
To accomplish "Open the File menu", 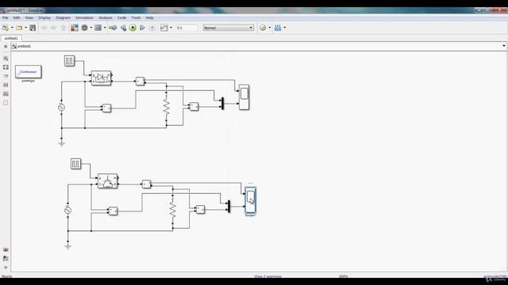I will click(x=6, y=17).
